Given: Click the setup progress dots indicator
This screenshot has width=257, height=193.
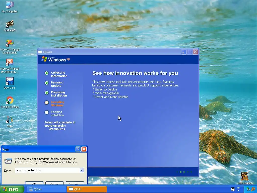Looking at the screenshot, I should (184, 172).
